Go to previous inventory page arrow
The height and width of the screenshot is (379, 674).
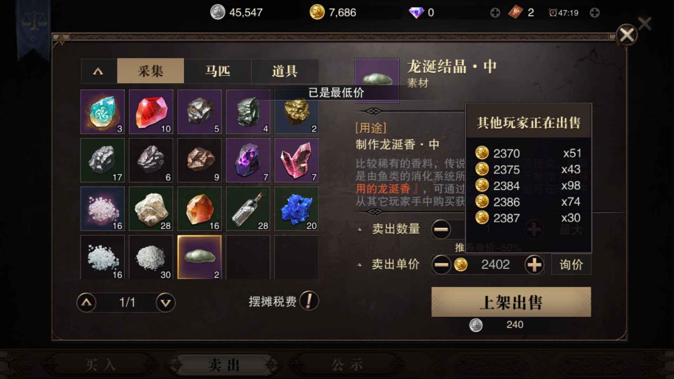point(86,302)
